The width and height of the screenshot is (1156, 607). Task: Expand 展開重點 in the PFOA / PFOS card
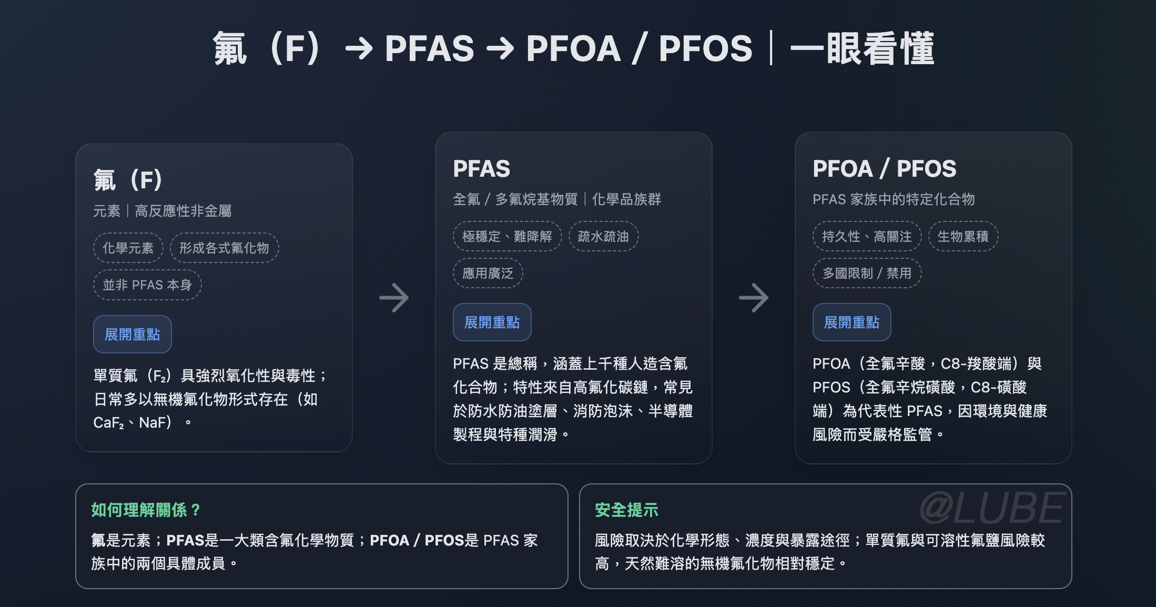(852, 322)
